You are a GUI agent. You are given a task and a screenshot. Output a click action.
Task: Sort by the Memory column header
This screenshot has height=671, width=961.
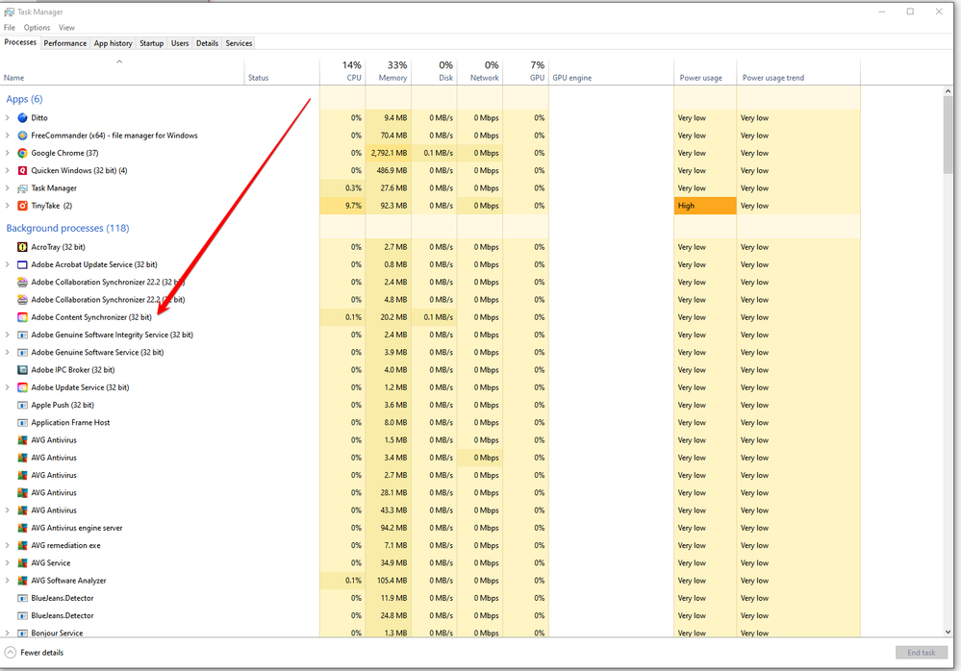point(389,71)
